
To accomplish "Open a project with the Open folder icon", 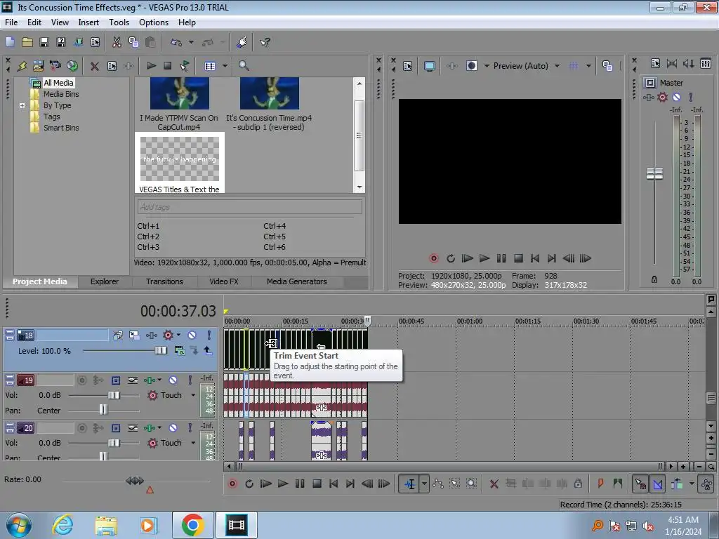I will (x=27, y=42).
